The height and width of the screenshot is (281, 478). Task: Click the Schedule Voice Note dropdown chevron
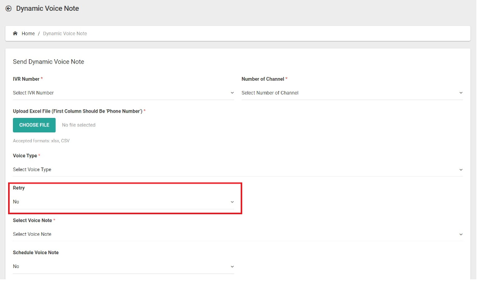232,266
